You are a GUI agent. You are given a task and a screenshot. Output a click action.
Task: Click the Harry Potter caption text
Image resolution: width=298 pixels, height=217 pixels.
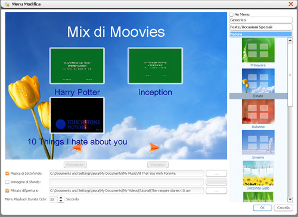point(77,92)
